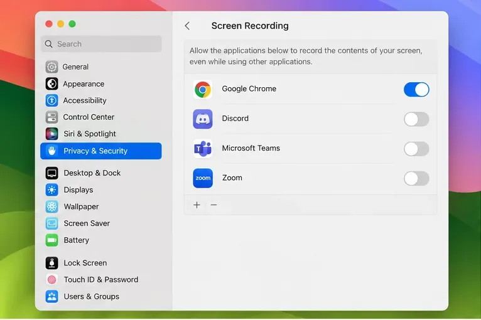Click the Desktop & Dock icon
The height and width of the screenshot is (320, 481).
tap(51, 173)
